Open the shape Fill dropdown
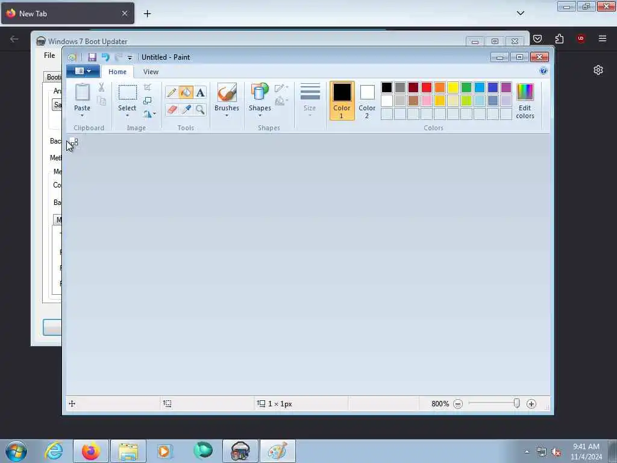This screenshot has height=463, width=617. 281,101
